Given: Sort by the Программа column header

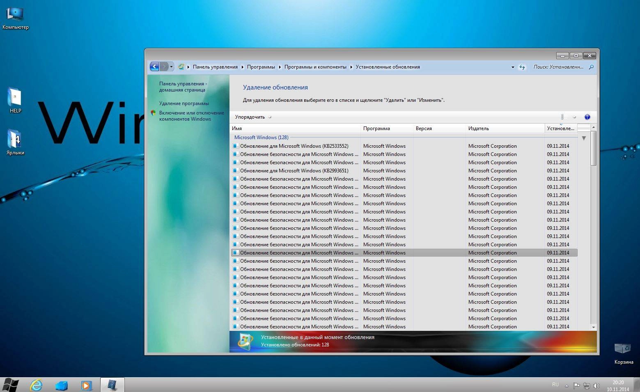Looking at the screenshot, I should [387, 128].
